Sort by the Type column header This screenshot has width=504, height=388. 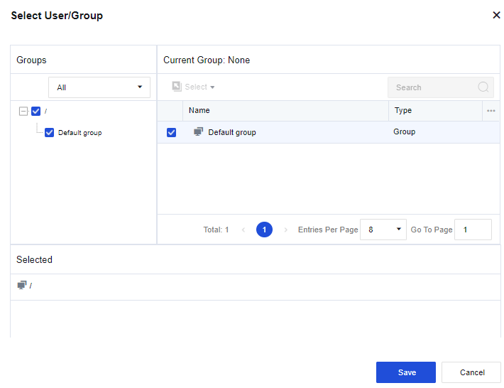pyautogui.click(x=403, y=111)
